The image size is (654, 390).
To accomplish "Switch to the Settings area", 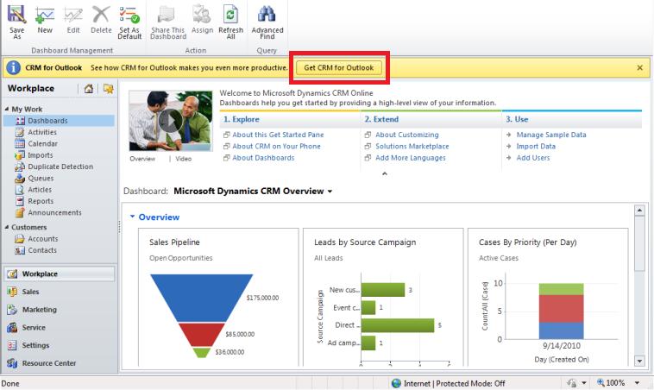I will click(35, 345).
